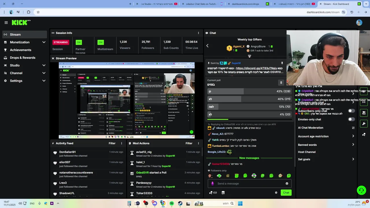Open the Activity Feed Filter dropdown
Screen dimensions: 370x208
coord(112,143)
